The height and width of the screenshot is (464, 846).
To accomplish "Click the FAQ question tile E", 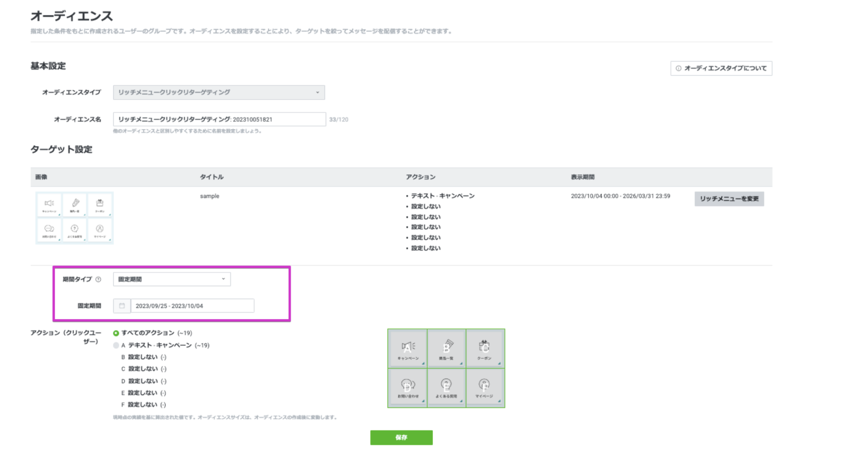I will coord(446,388).
